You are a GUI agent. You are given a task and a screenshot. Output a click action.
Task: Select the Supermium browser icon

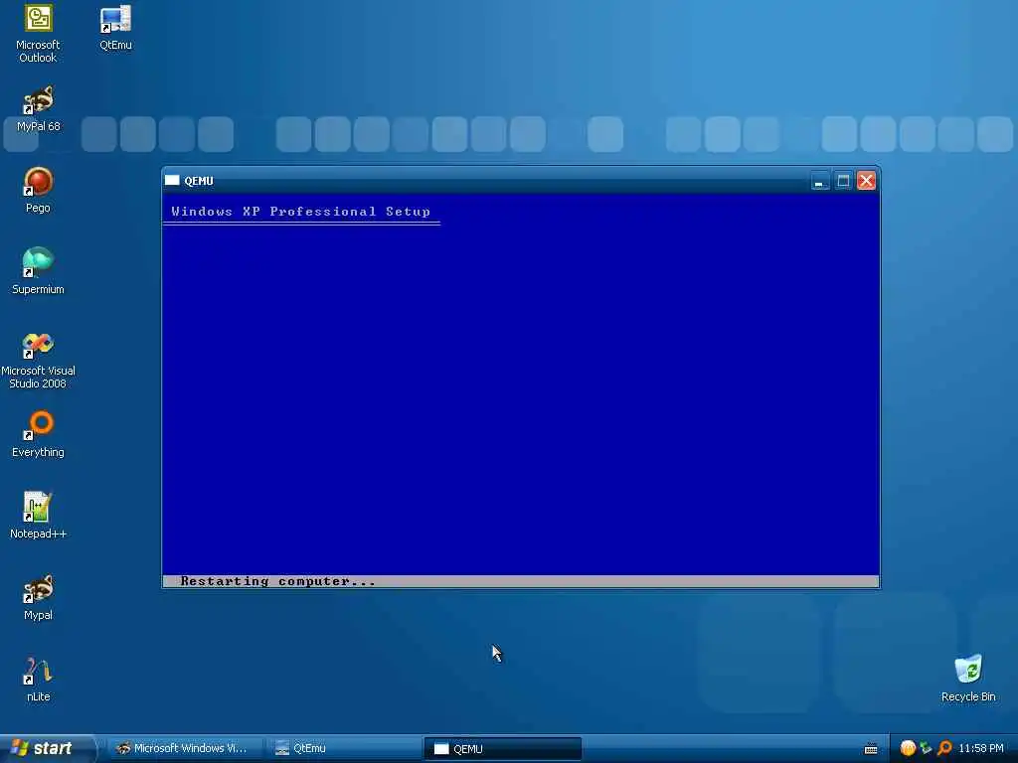tap(39, 272)
